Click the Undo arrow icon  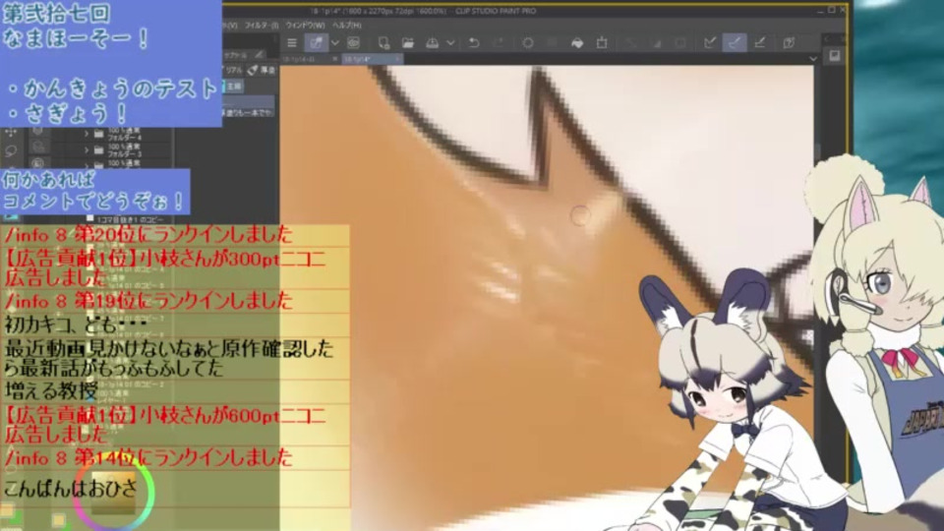(474, 42)
